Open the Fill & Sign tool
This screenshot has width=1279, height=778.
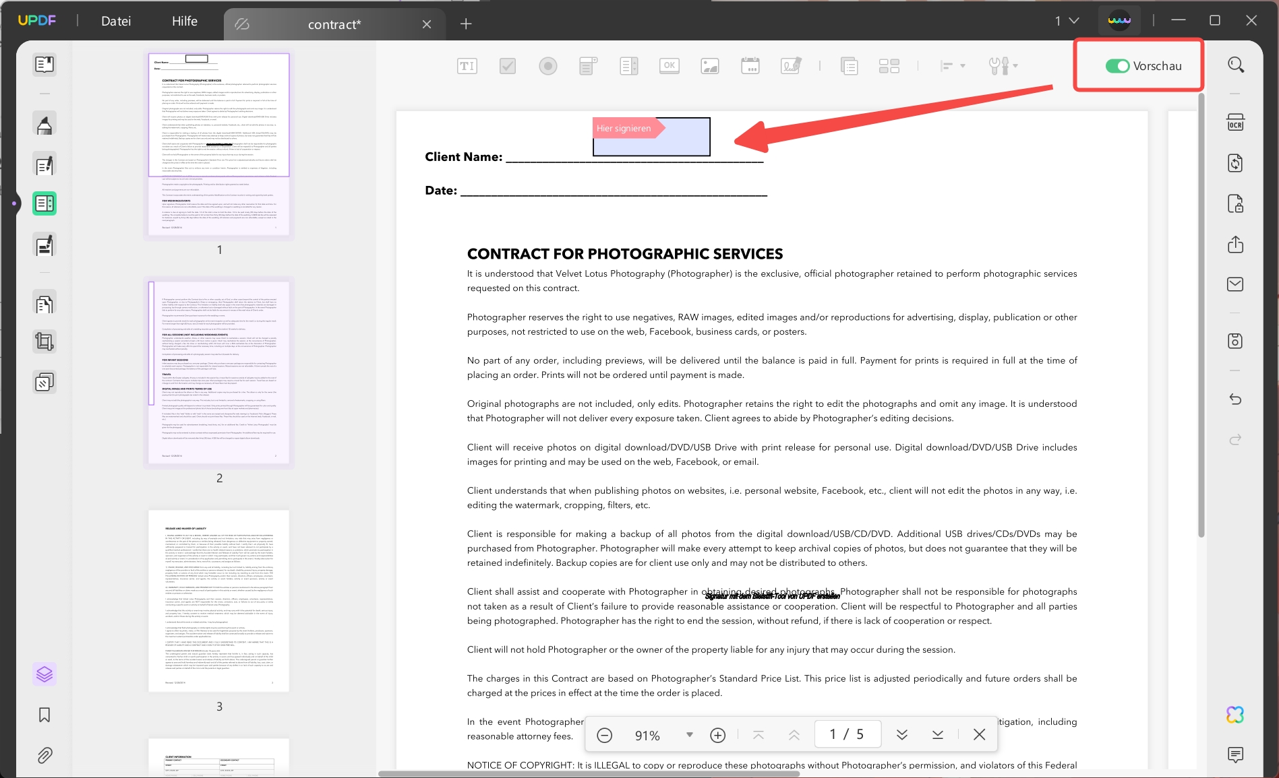(x=44, y=245)
